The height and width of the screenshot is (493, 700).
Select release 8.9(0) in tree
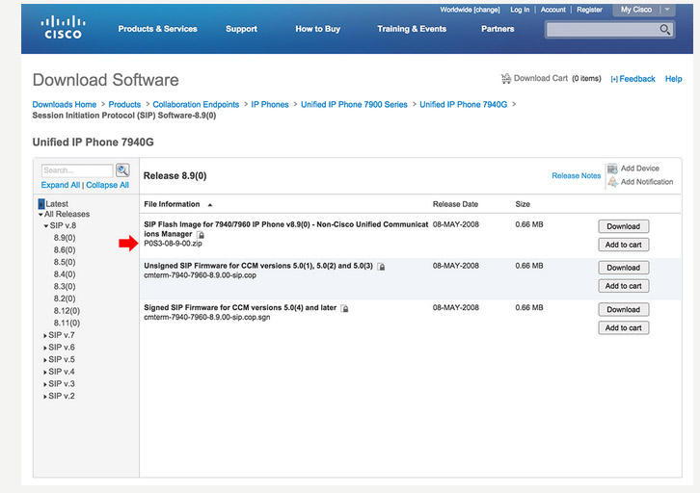point(65,238)
